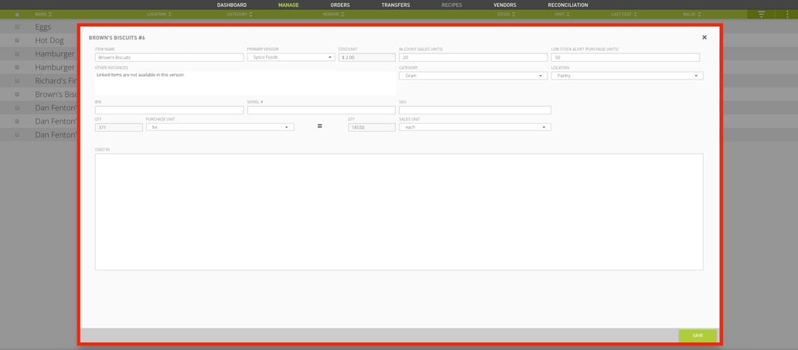
Task: Open the Sales Unit dropdown set to each
Action: coord(475,127)
